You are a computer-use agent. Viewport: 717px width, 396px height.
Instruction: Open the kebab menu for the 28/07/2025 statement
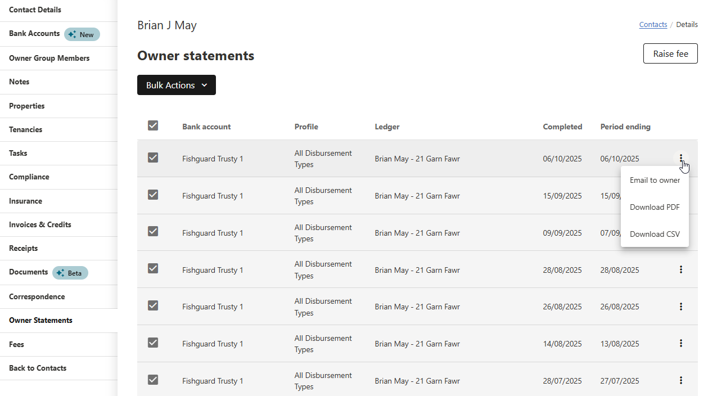680,380
